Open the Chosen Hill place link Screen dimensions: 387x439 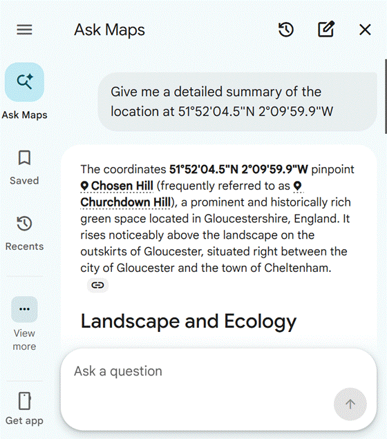[x=117, y=186]
